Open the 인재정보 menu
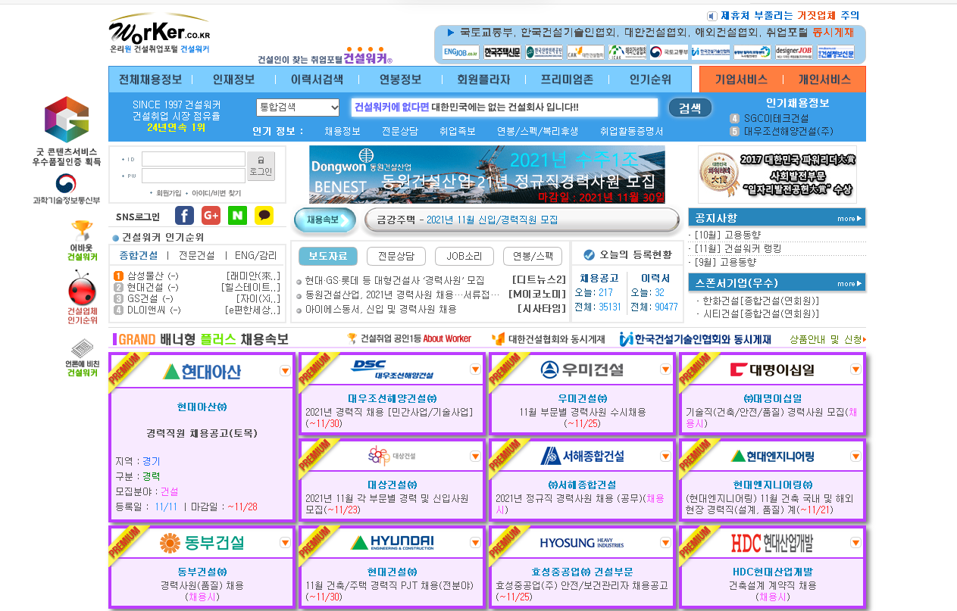The width and height of the screenshot is (957, 611). pyautogui.click(x=233, y=79)
